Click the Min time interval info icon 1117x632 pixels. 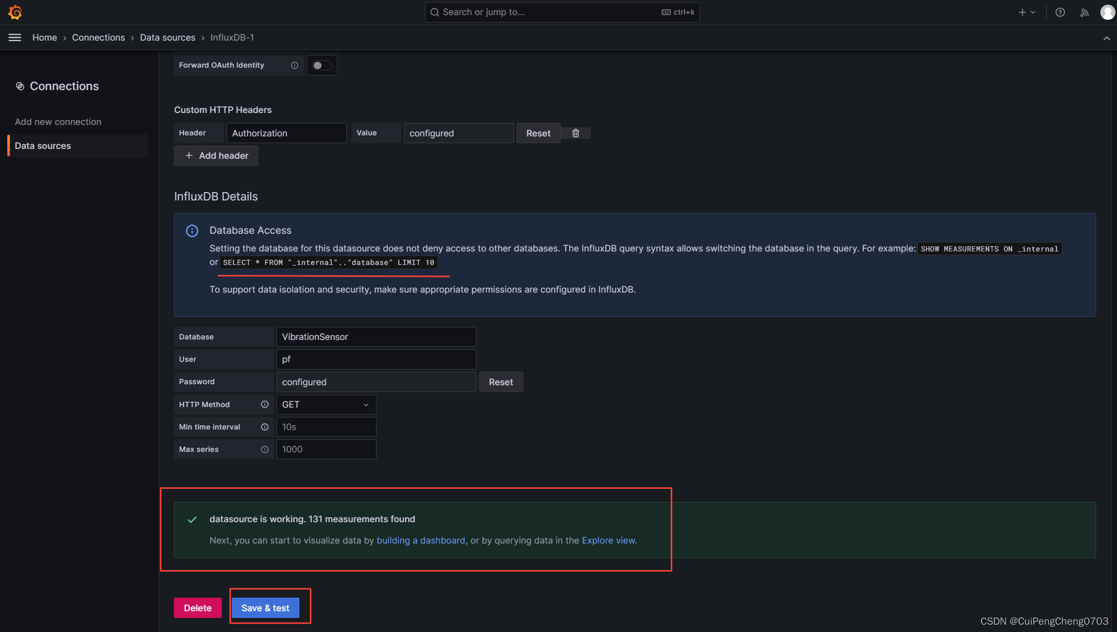(265, 427)
